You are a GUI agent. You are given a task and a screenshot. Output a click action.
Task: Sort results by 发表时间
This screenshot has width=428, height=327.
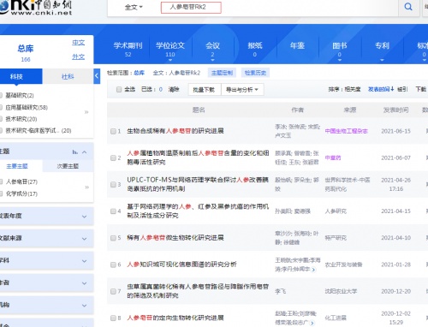(381, 89)
